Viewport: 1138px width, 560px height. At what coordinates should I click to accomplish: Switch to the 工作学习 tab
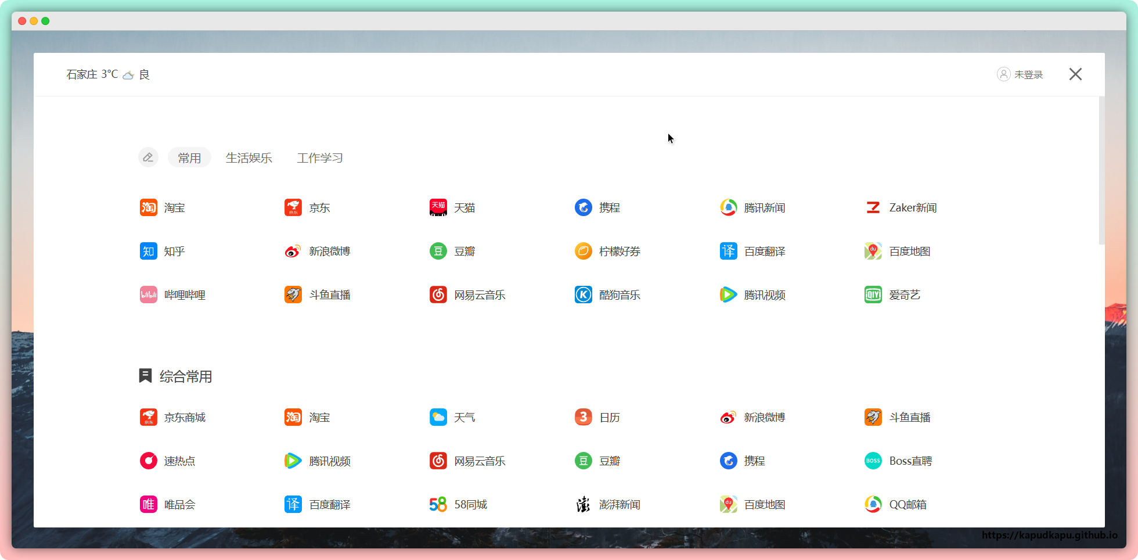pyautogui.click(x=320, y=158)
